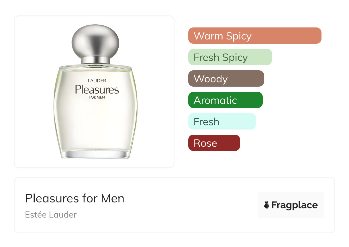Select the Fresh Spicy accord bar
This screenshot has height=247, width=349.
pos(230,57)
